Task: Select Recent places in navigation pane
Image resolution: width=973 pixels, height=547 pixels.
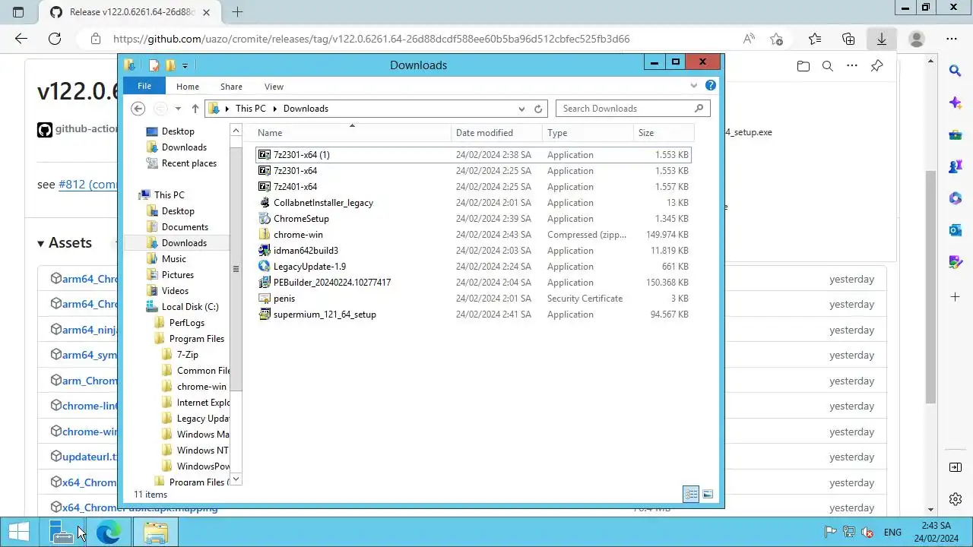Action: (189, 163)
